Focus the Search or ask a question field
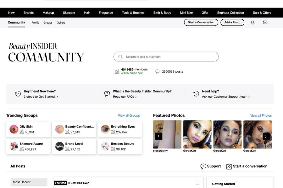The image size is (283, 188). [x=166, y=57]
